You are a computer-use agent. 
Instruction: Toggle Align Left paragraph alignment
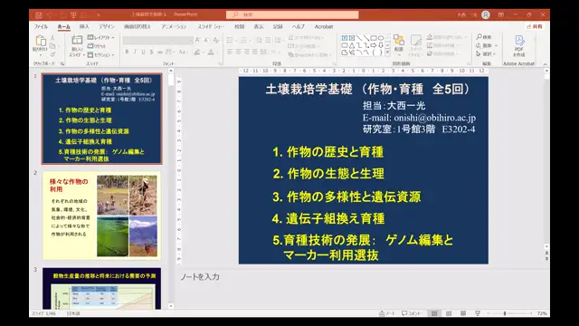230,53
